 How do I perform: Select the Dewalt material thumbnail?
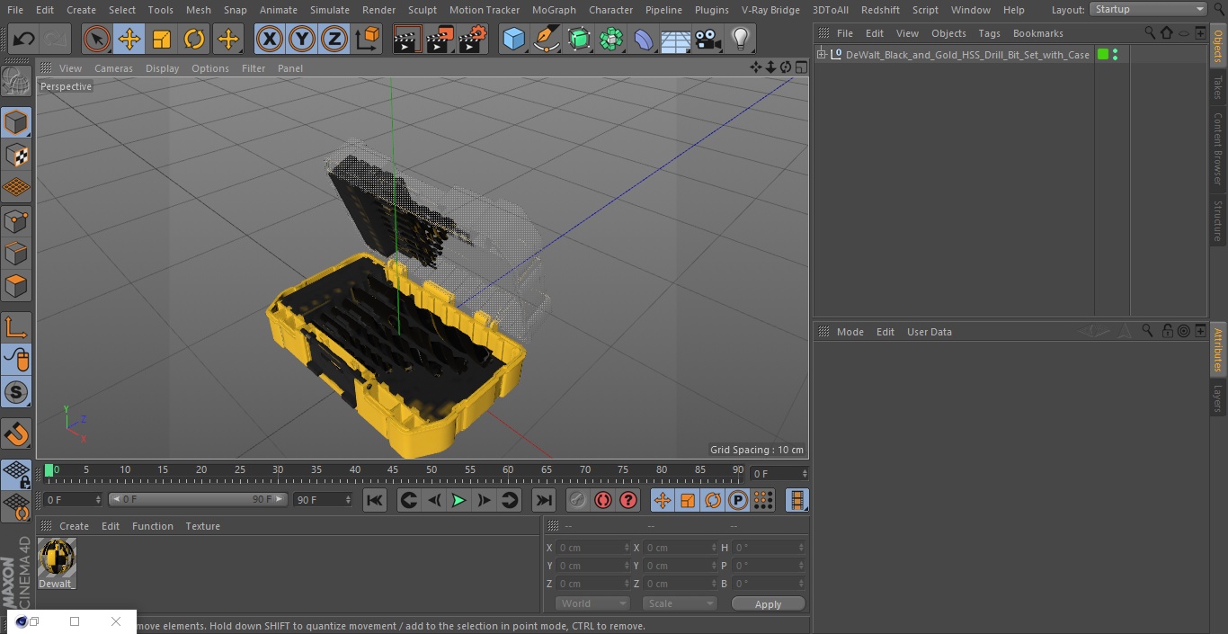tap(57, 558)
